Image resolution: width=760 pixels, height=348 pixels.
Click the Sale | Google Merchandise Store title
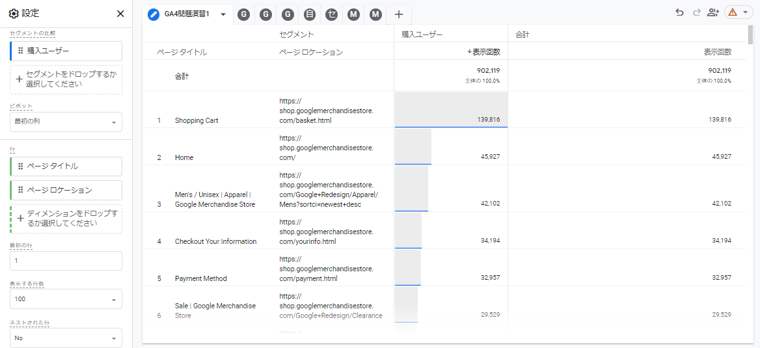click(x=215, y=311)
